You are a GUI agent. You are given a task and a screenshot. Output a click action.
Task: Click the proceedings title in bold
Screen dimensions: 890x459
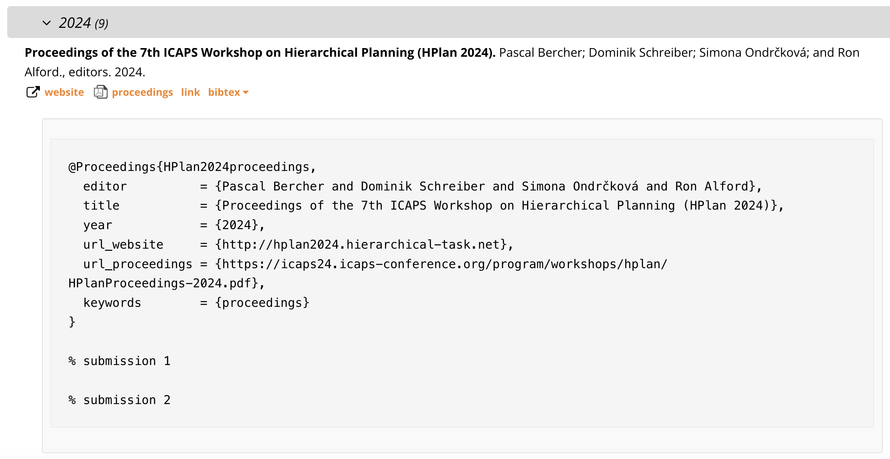[260, 53]
